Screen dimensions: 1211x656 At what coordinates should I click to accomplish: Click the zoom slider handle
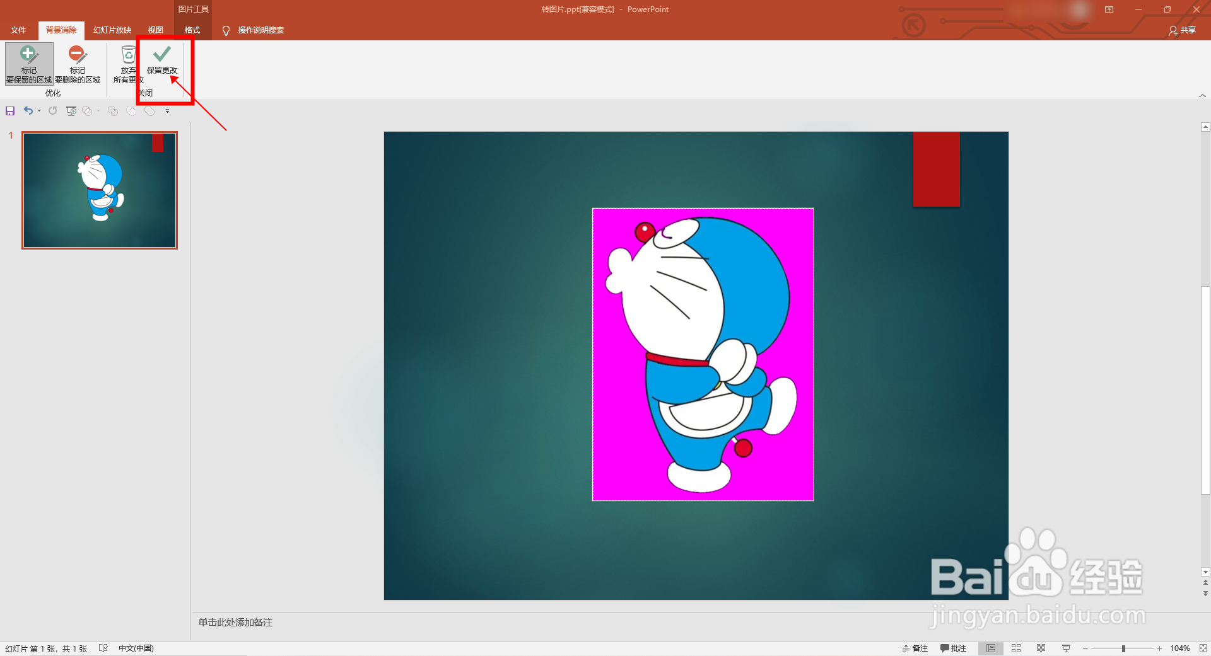[x=1123, y=648]
